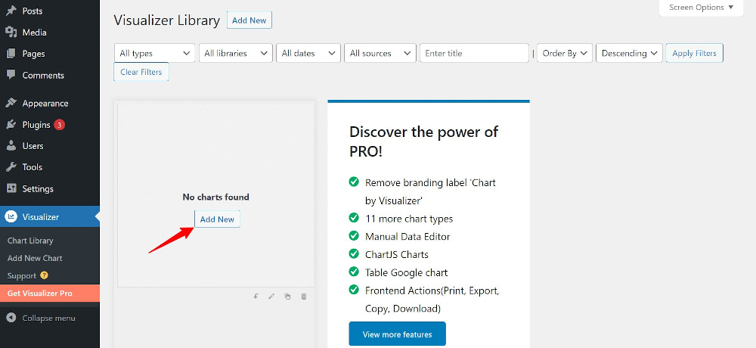Click into the Enter title field
This screenshot has height=348, width=756.
click(x=473, y=54)
